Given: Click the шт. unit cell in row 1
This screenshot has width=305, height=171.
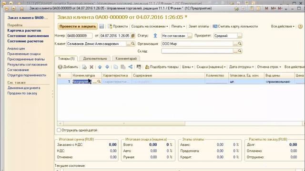Looking at the screenshot, I should 246,82.
